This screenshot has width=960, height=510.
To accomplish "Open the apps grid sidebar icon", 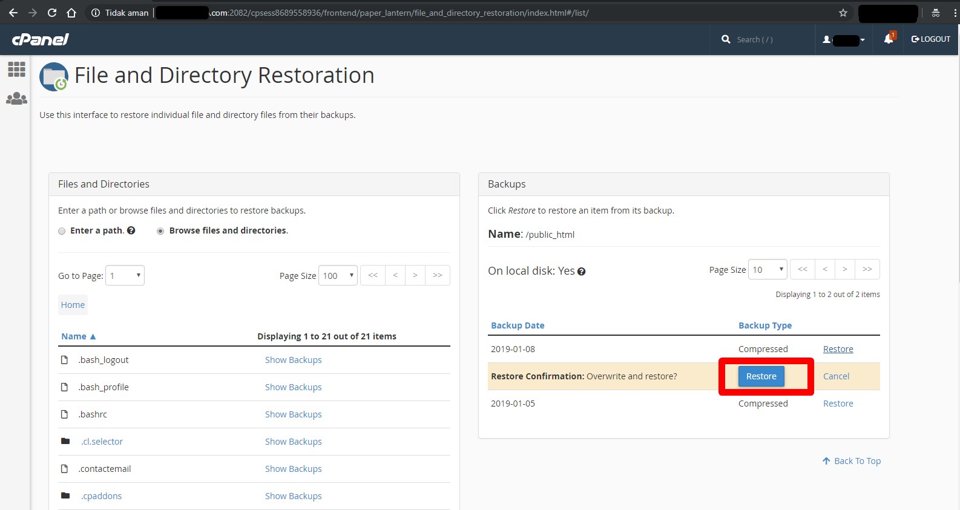I will (16, 69).
